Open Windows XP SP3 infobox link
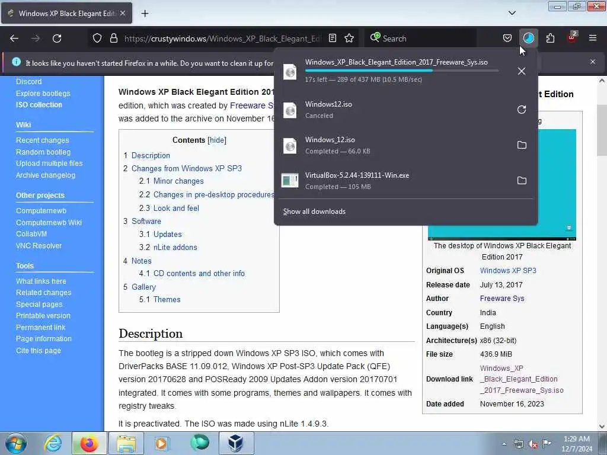The height and width of the screenshot is (455, 607). (508, 270)
